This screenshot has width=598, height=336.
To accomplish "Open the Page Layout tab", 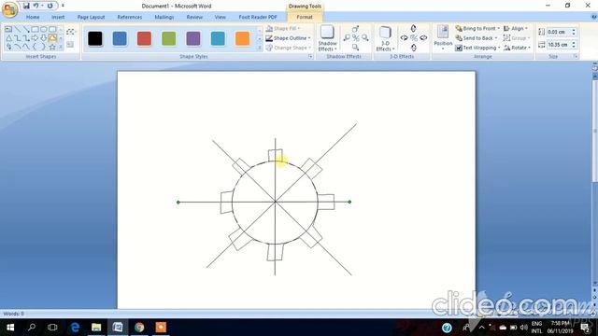I will [91, 17].
